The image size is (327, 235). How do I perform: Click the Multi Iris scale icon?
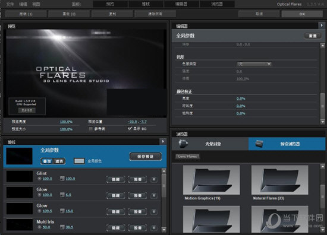tap(62, 227)
